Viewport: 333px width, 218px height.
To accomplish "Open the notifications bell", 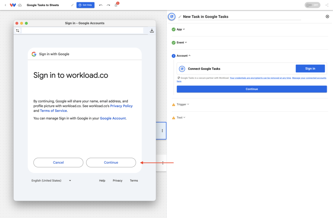I will point(116,5).
